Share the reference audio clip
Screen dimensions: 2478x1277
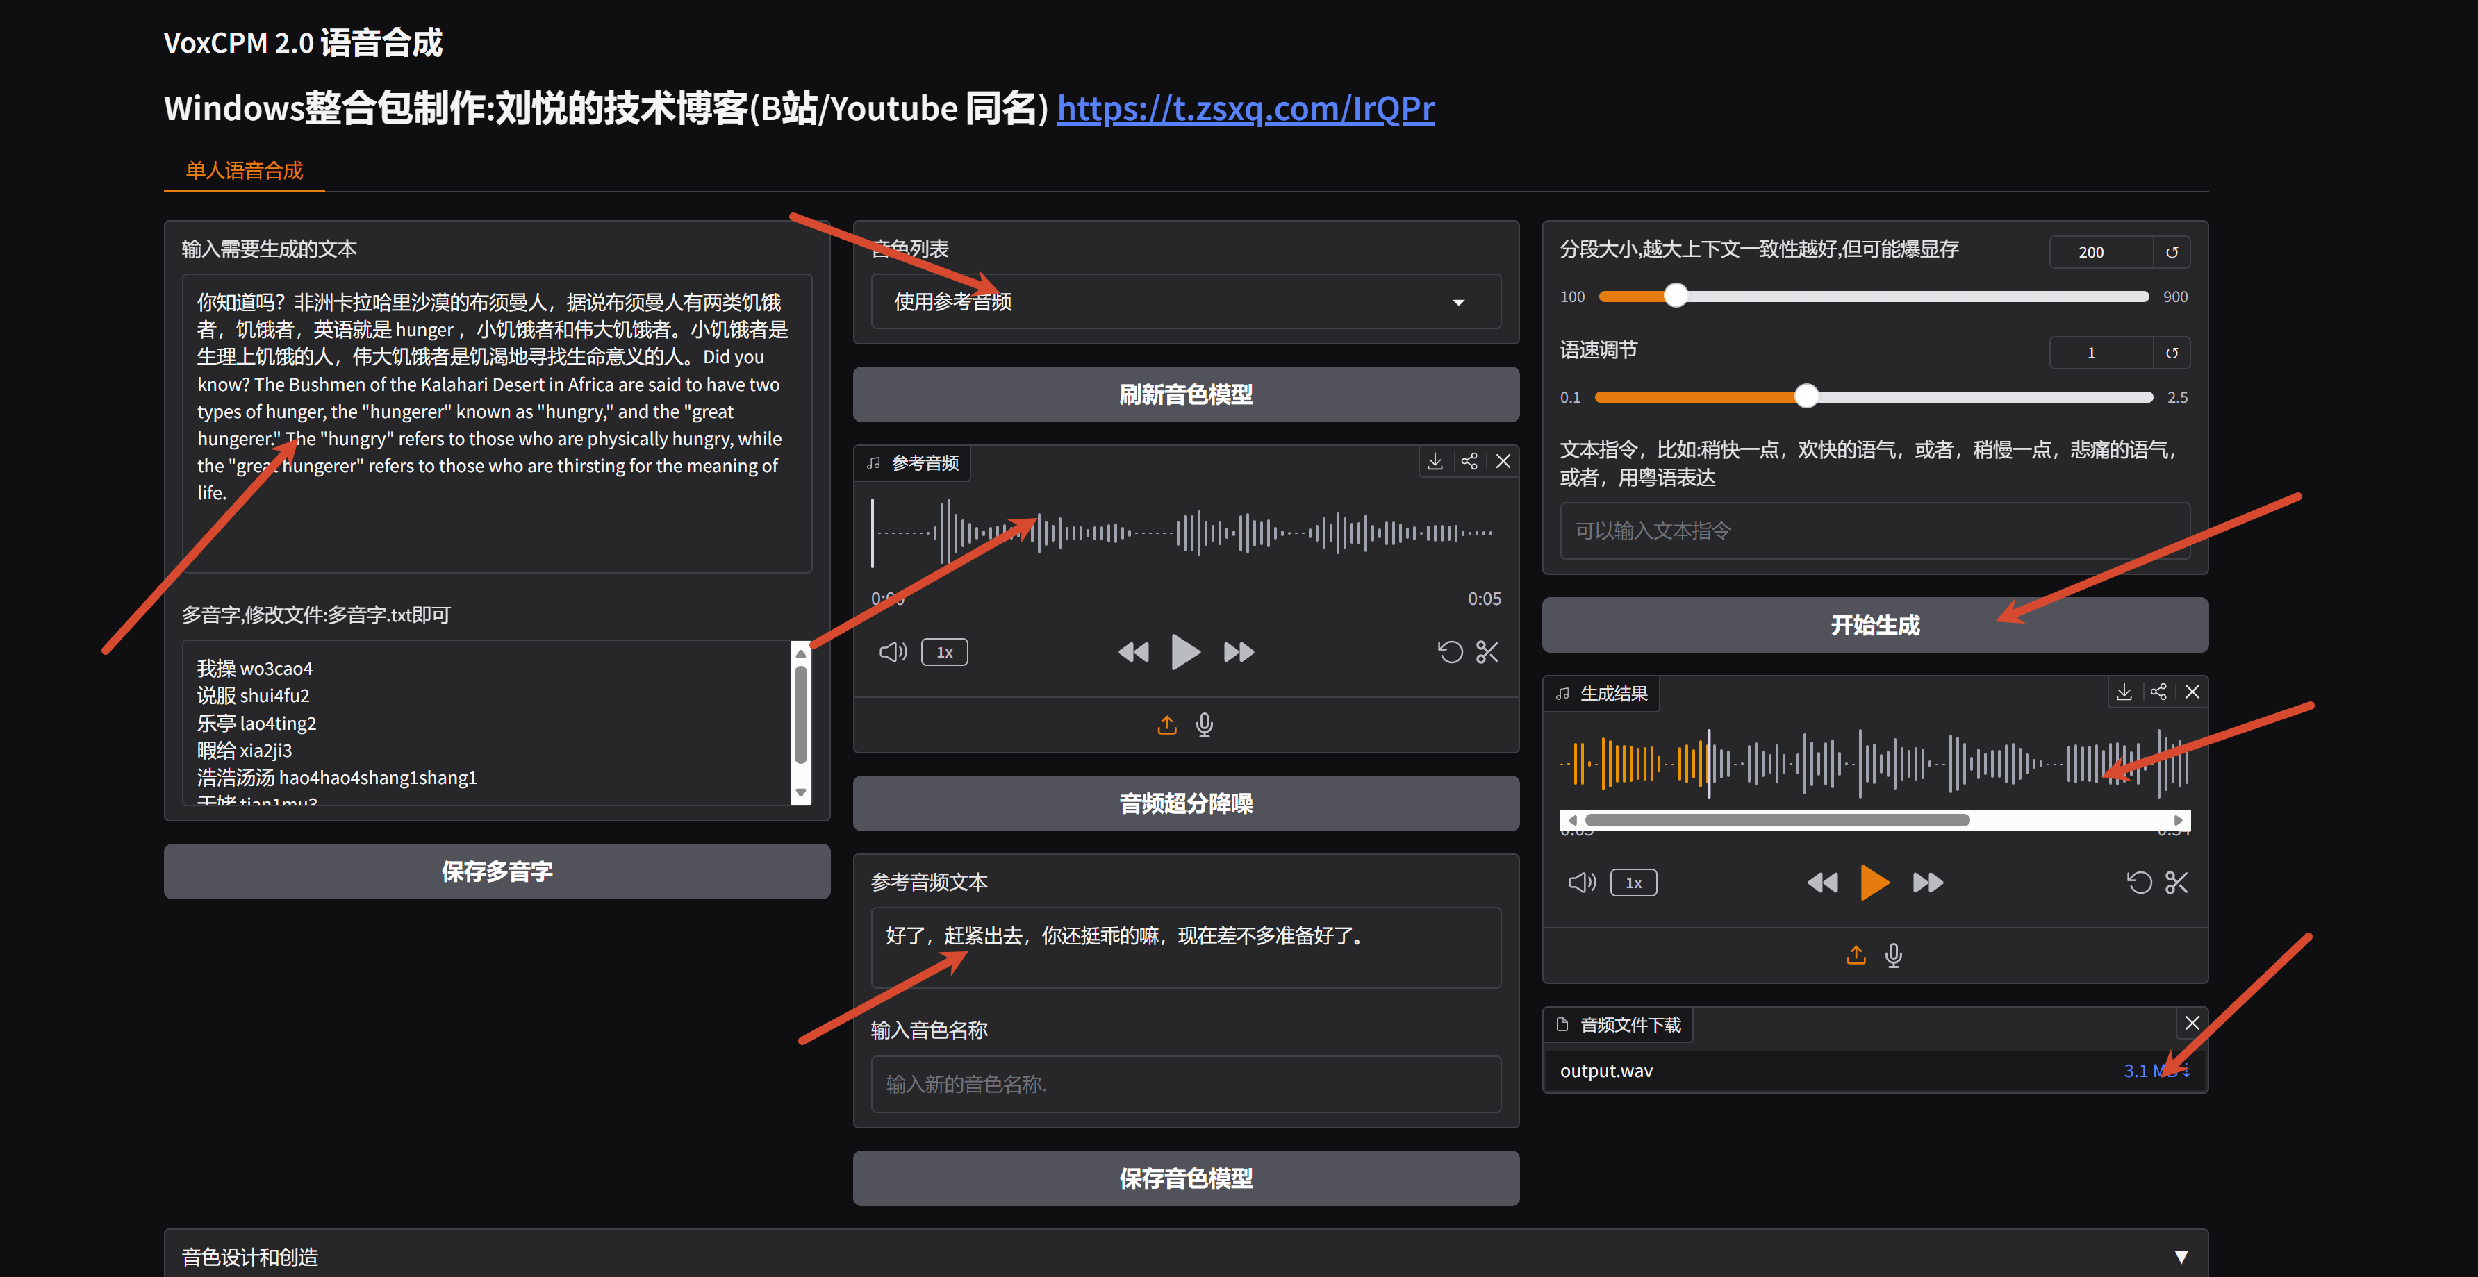(x=1469, y=462)
